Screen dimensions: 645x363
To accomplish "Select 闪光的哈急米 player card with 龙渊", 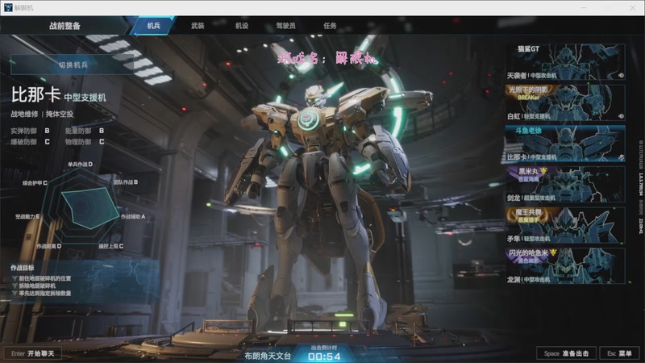I will tap(566, 265).
